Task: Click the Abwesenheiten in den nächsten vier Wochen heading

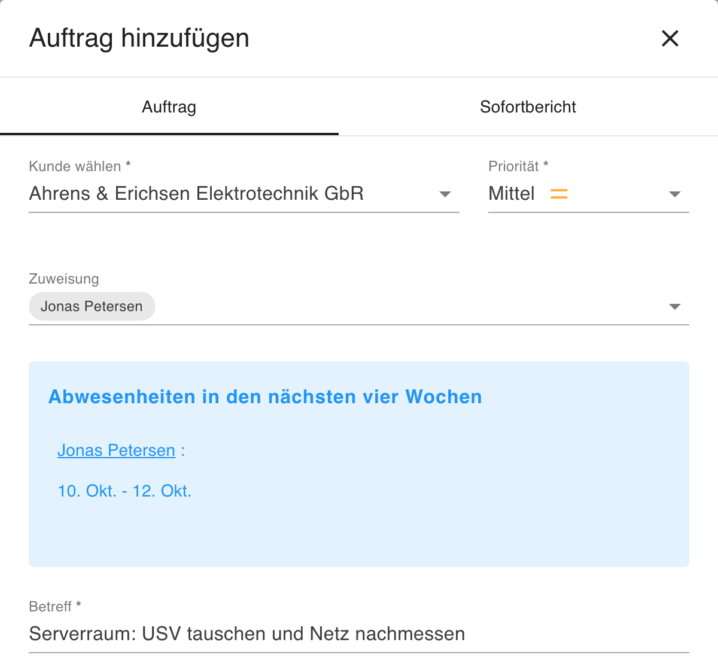Action: [x=265, y=397]
